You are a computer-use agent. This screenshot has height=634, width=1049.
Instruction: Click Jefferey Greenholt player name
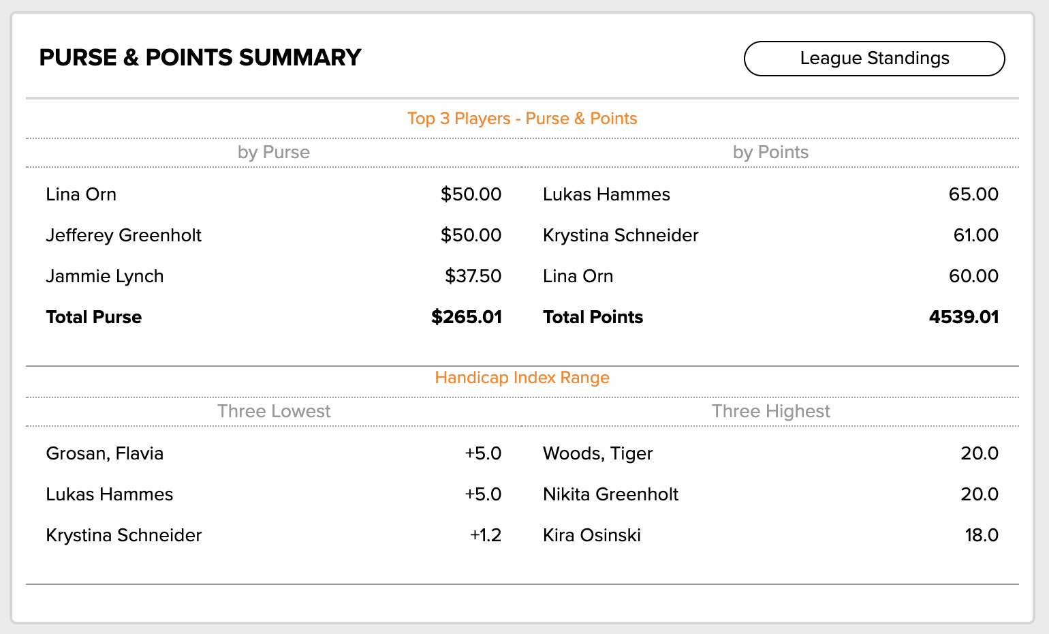[x=123, y=235]
